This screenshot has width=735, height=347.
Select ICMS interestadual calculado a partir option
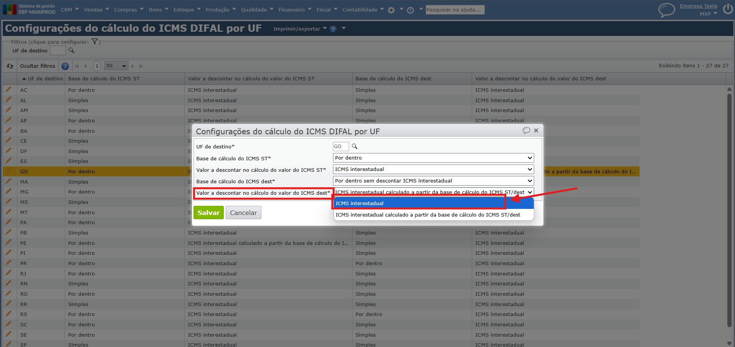coord(433,215)
